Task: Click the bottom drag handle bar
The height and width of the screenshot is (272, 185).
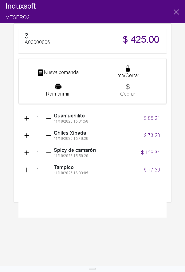Action: [92, 269]
